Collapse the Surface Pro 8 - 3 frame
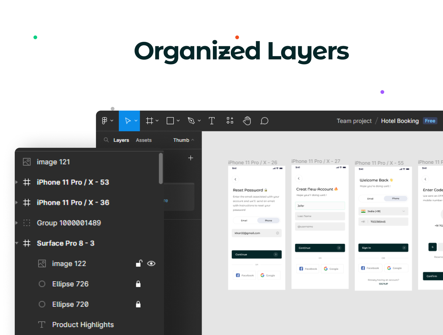Screen dimensions: 443x335 (17, 243)
